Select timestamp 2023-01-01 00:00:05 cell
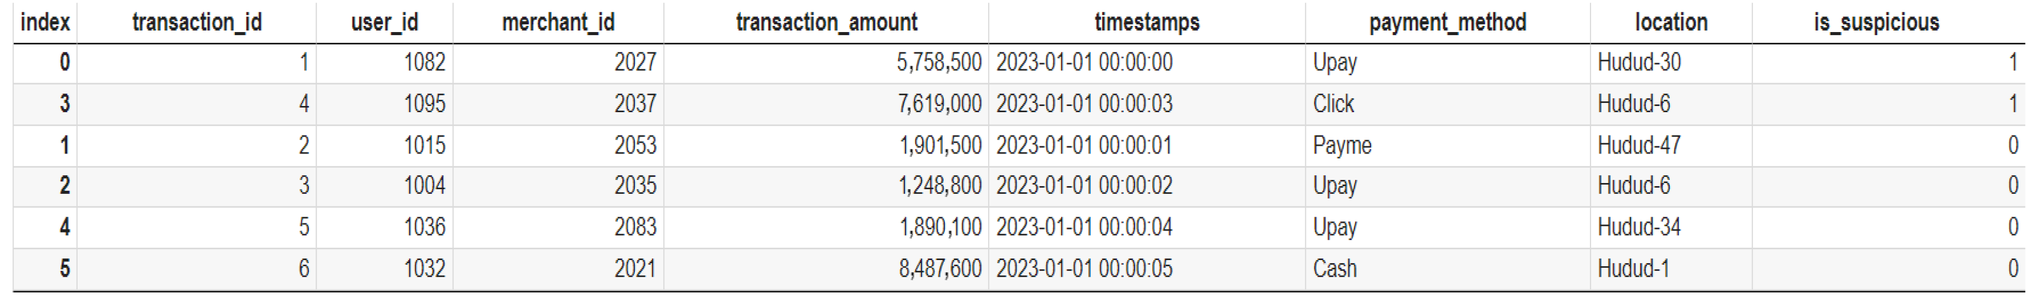The height and width of the screenshot is (304, 2036). 1083,268
